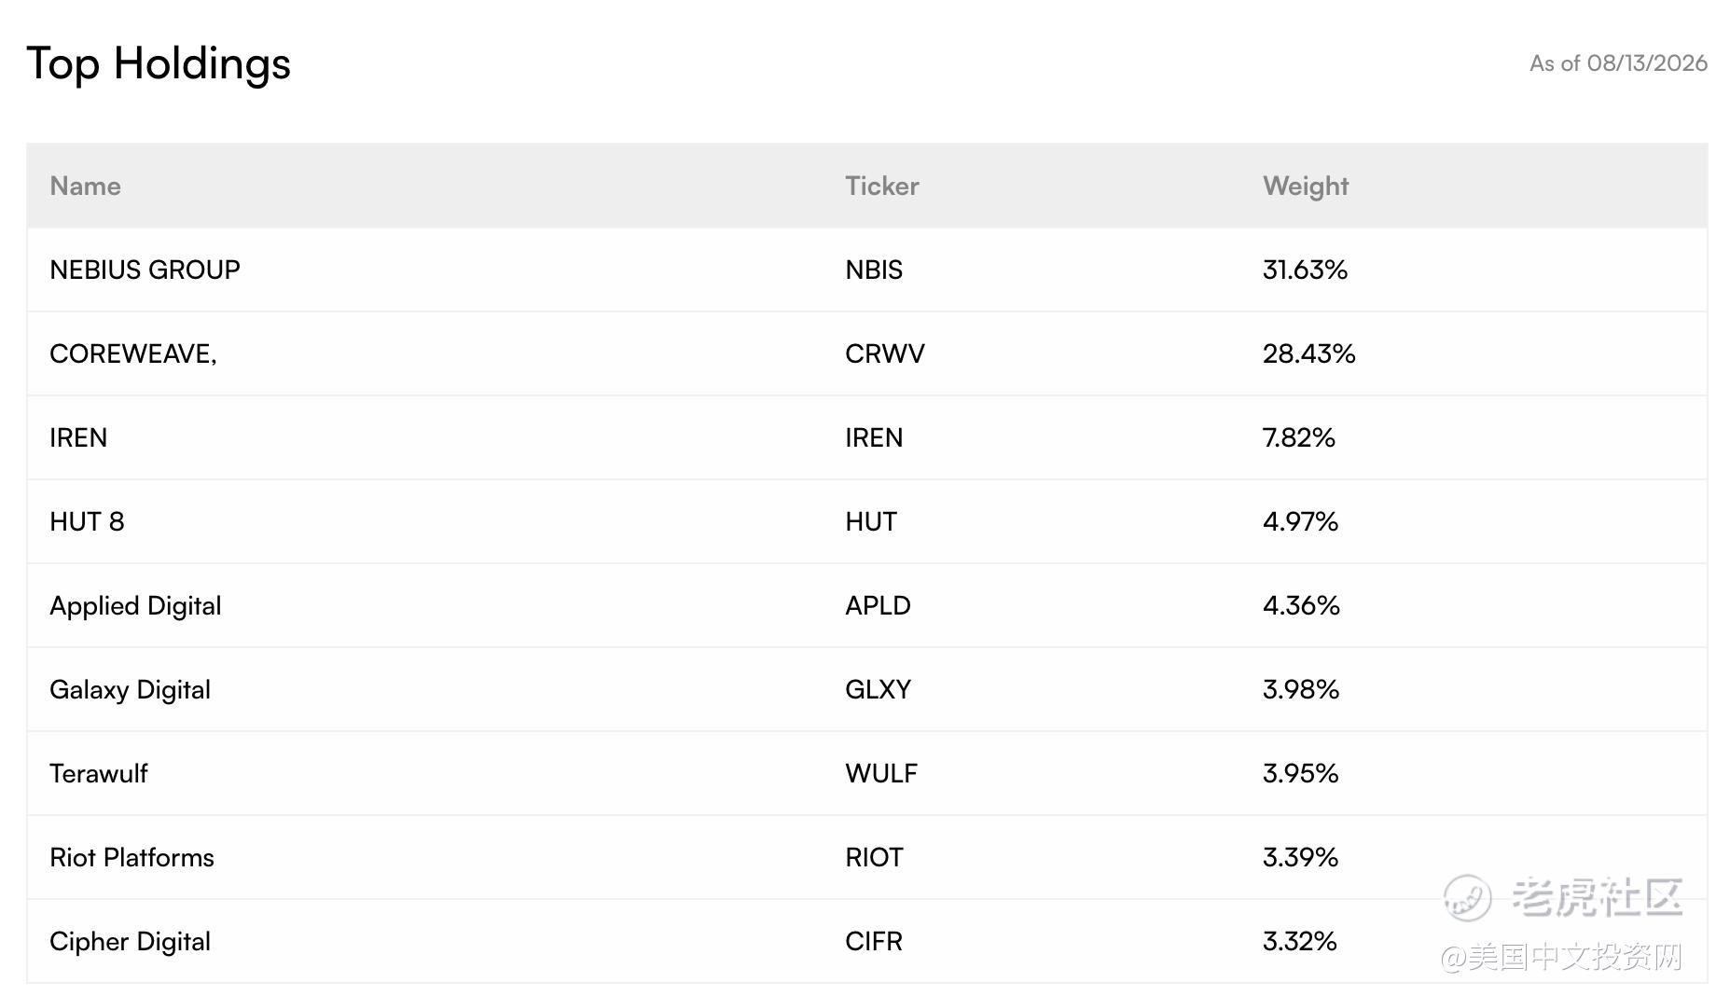Click the CIFR ticker symbol
This screenshot has height=996, width=1716.
(x=874, y=941)
